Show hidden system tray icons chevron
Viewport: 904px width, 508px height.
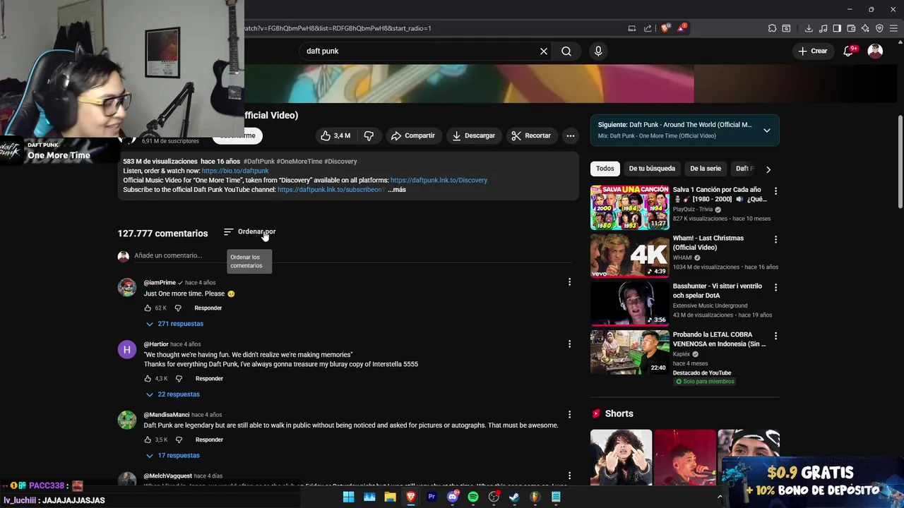(720, 497)
